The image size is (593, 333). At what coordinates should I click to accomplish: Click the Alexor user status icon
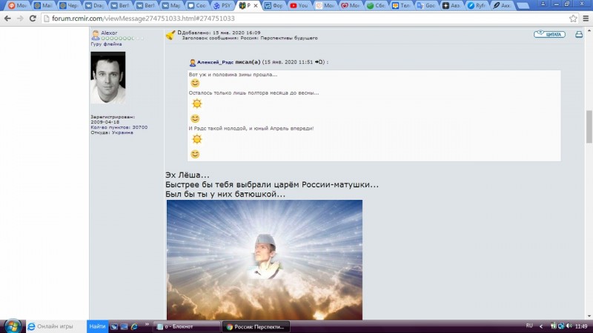click(95, 33)
